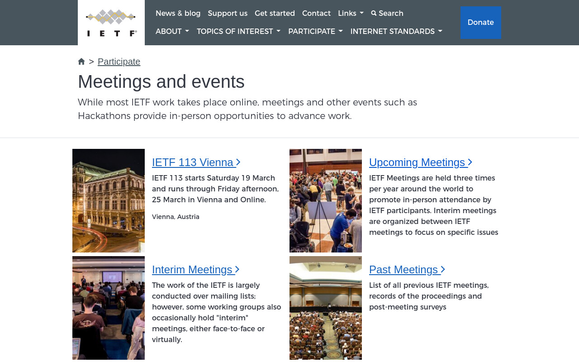Open IETF 113 Vienna link

click(x=196, y=162)
